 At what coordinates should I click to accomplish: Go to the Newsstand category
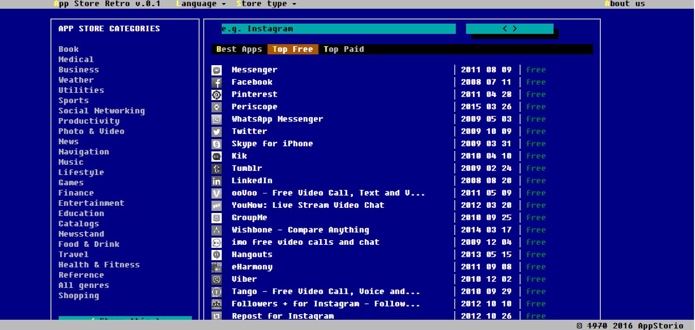coord(81,234)
